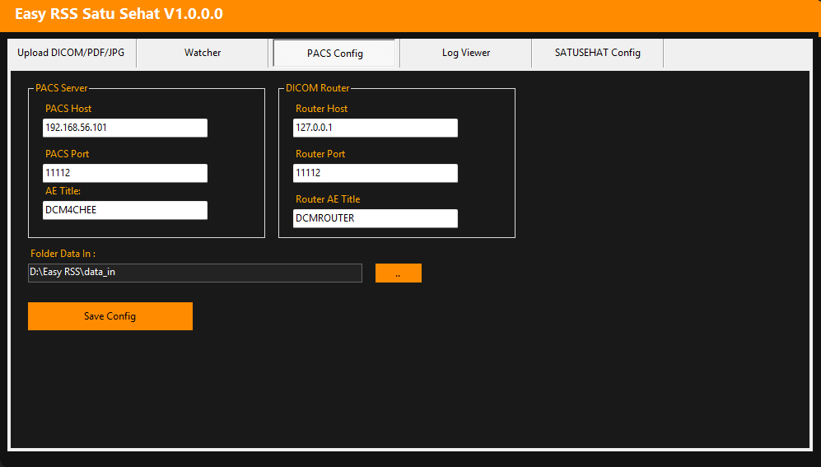Open the Upload DICOM/PDF/JPG tab
The width and height of the screenshot is (821, 467).
click(x=71, y=53)
